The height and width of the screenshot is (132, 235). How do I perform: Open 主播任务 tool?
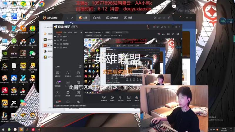[78, 74]
